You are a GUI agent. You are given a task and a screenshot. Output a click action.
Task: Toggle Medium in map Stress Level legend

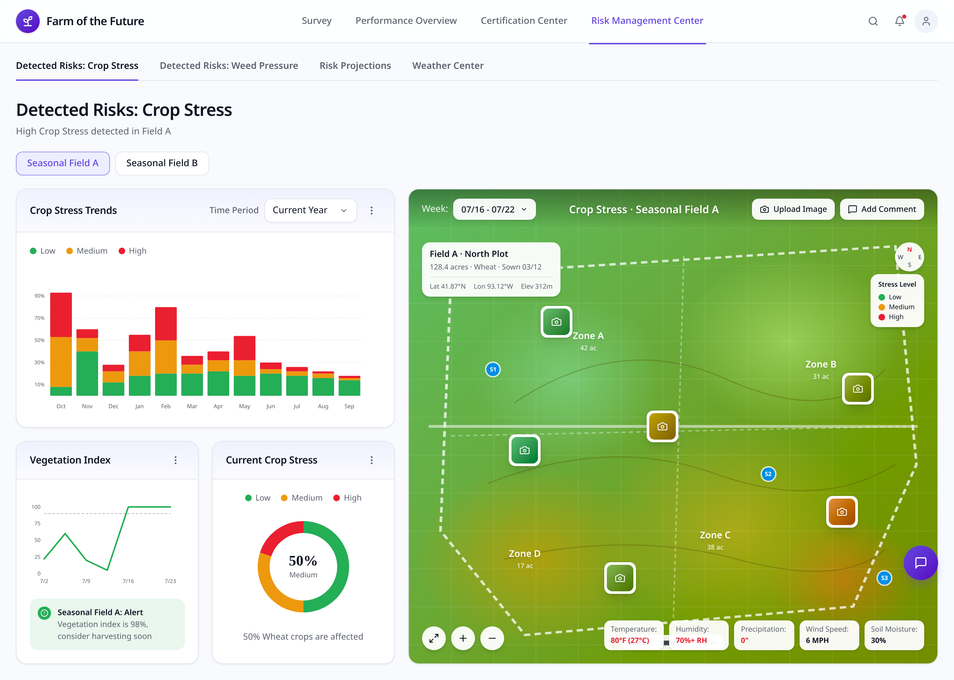[x=897, y=307]
